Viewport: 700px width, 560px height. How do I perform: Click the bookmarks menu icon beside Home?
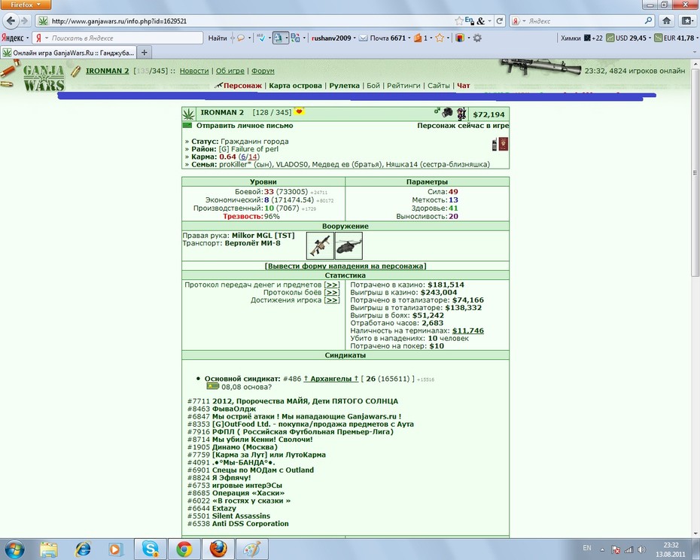click(x=686, y=20)
